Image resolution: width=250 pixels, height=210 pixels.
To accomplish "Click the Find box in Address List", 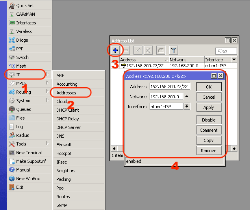I will coord(226,51).
